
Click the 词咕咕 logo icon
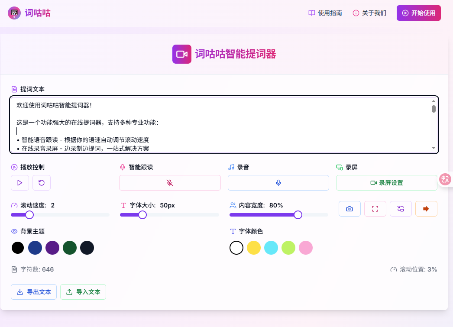click(x=13, y=13)
